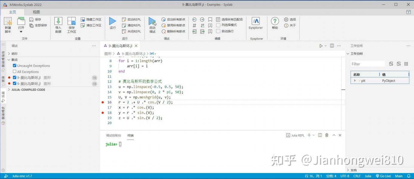
Task: Click the 新建脚本 new script icon
Action: coord(8,22)
